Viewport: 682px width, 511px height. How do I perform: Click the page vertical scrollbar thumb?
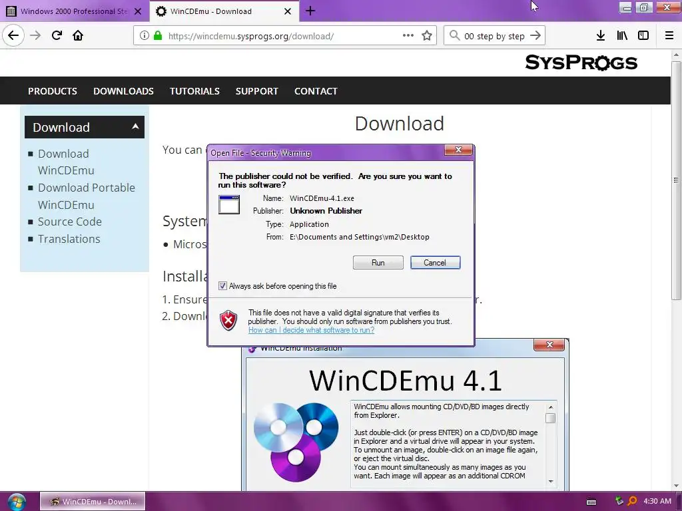[676, 180]
